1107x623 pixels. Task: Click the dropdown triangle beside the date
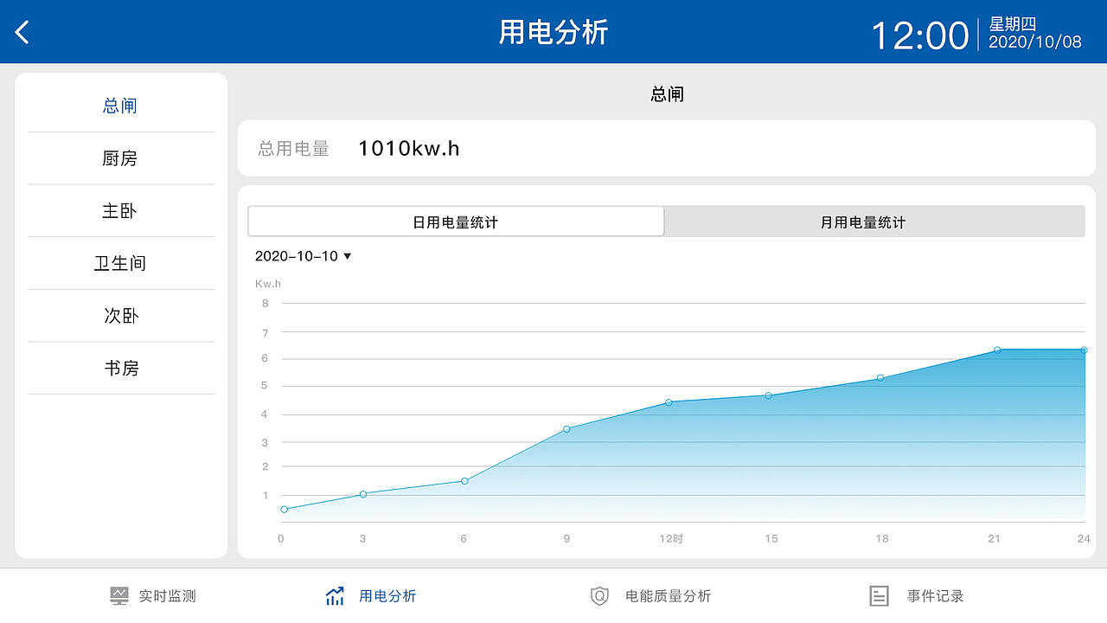347,256
